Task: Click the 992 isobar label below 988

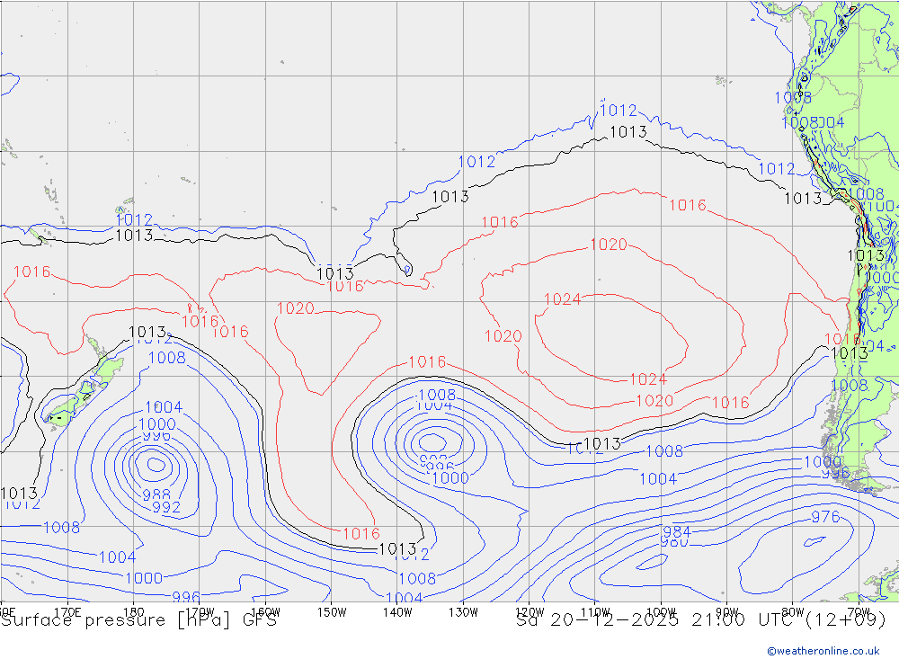Action: tap(166, 507)
